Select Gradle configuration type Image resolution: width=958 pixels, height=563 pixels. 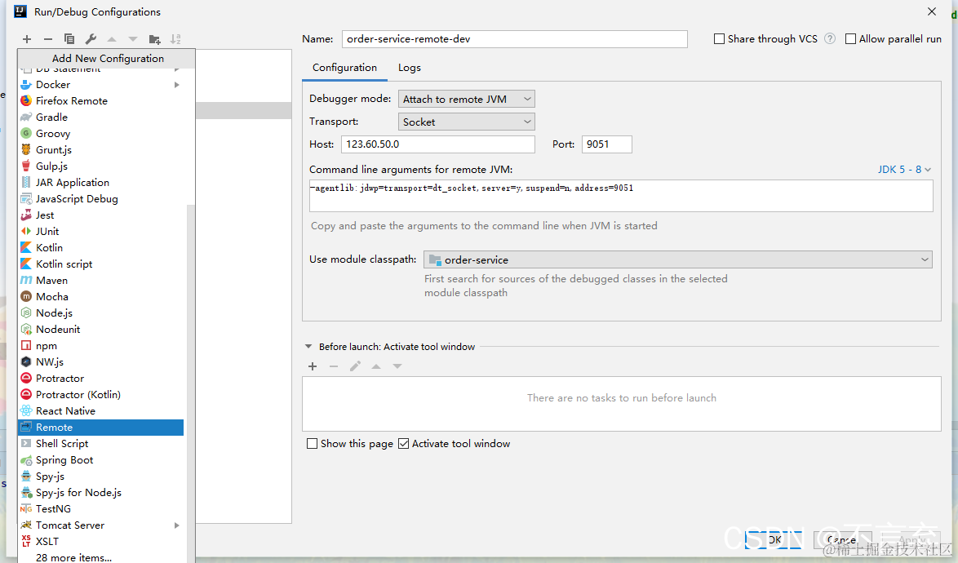pos(101,117)
